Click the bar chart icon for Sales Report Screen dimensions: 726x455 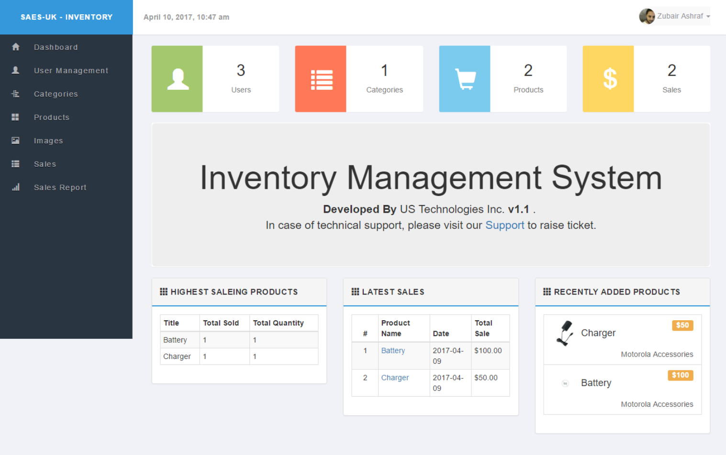pos(16,187)
